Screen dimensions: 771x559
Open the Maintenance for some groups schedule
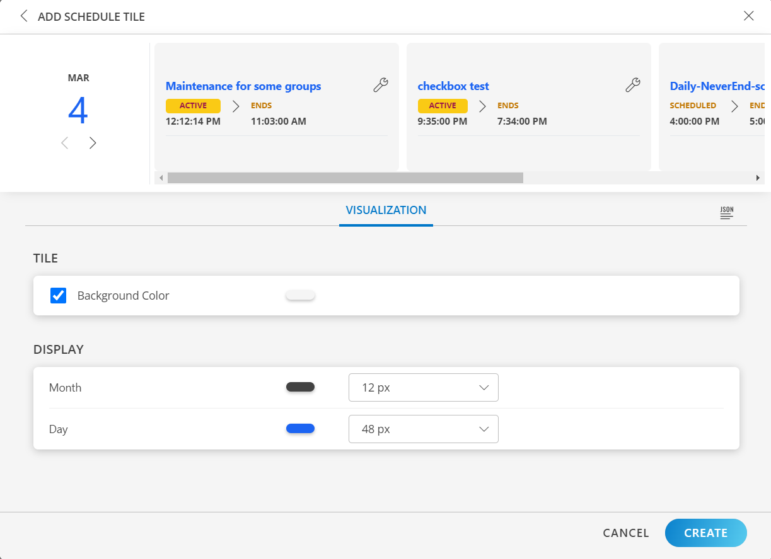point(243,86)
